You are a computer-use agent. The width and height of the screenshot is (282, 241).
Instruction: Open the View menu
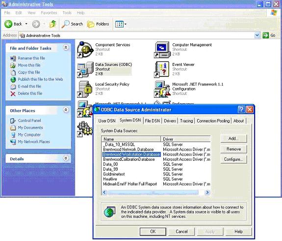click(31, 13)
